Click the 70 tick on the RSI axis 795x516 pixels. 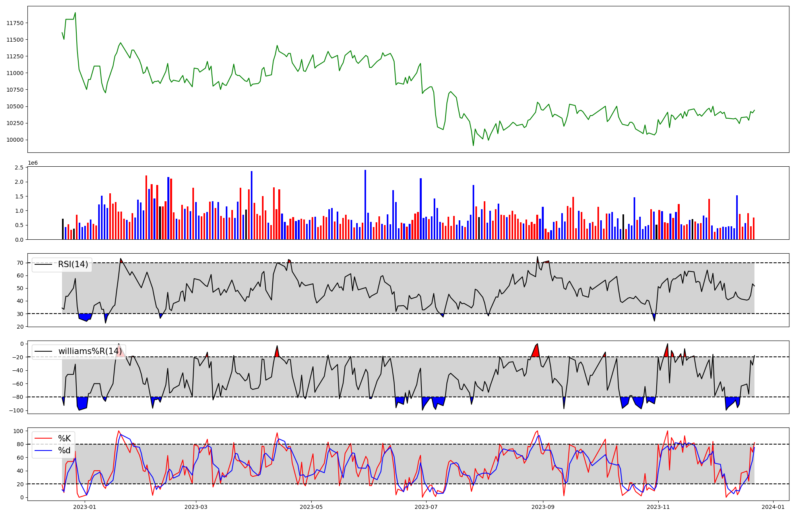(x=20, y=263)
